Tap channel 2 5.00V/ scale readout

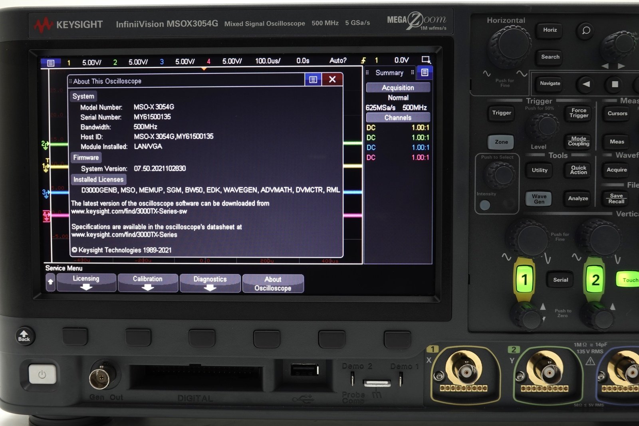click(x=138, y=62)
